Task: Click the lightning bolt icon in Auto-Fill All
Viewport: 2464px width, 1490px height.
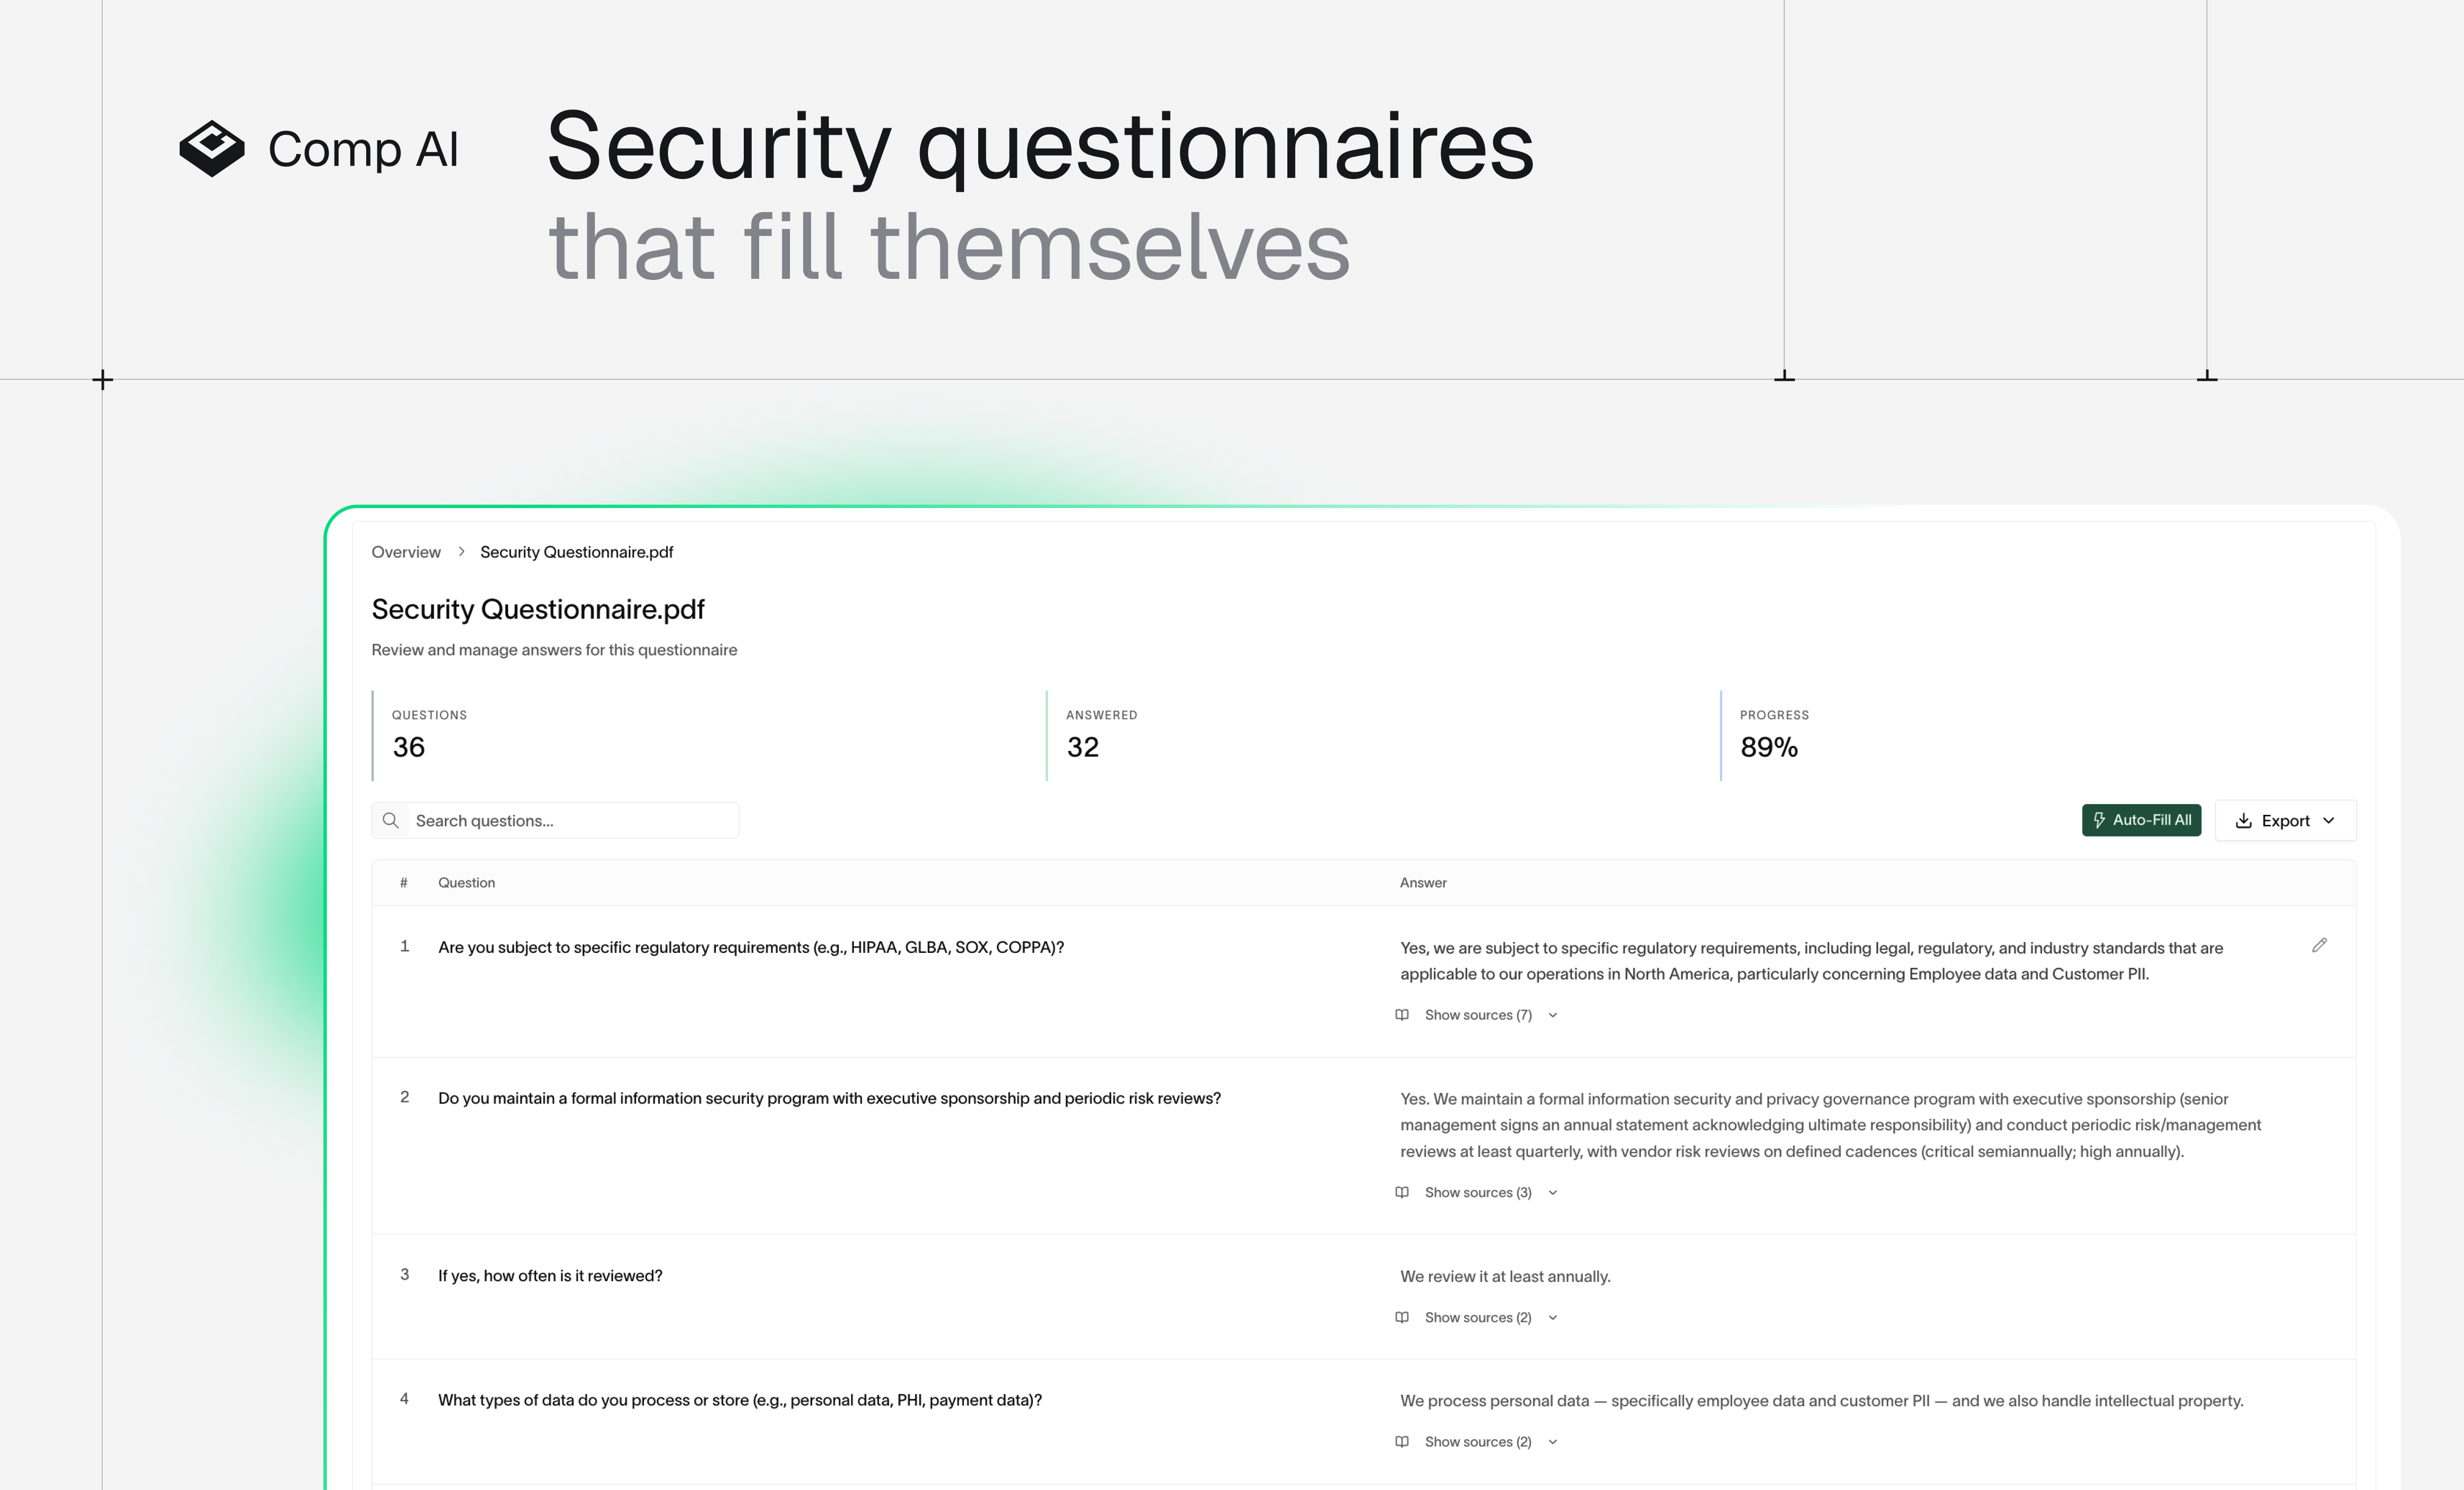Action: click(x=2099, y=820)
